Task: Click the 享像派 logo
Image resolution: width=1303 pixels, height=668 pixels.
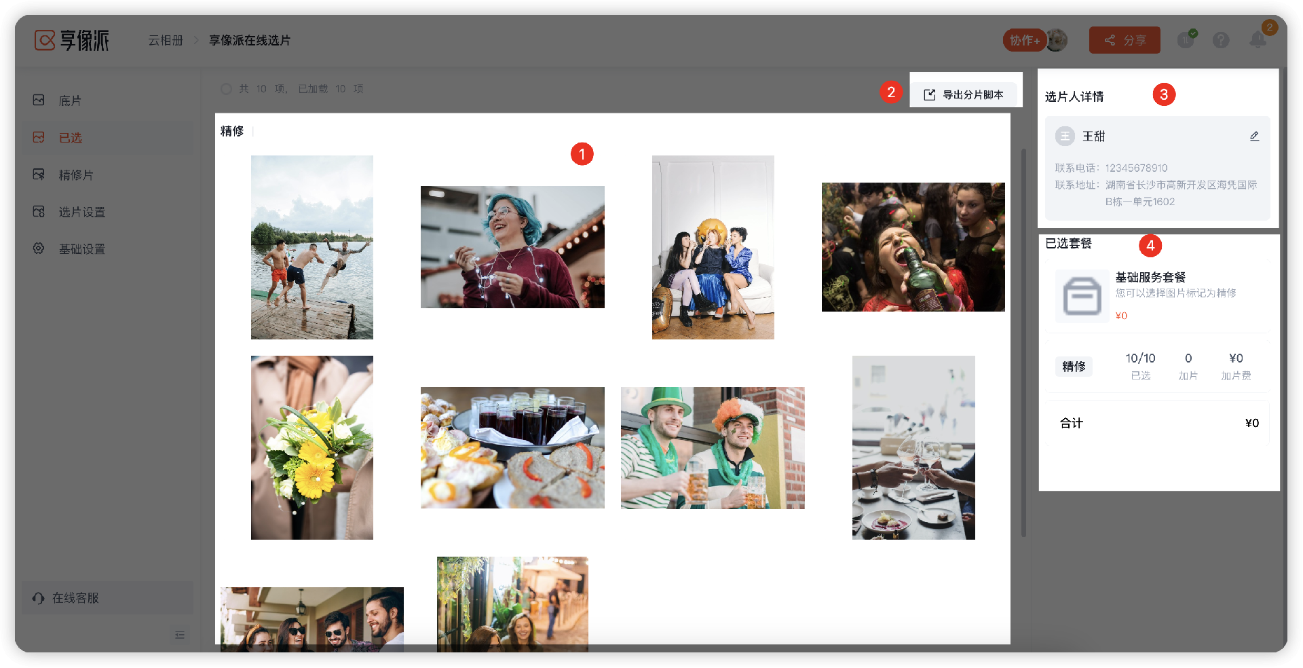Action: coord(72,41)
